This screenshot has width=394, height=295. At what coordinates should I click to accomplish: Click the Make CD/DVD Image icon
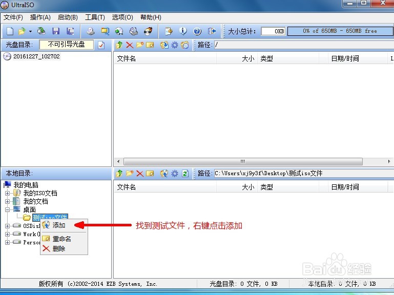[x=91, y=31]
